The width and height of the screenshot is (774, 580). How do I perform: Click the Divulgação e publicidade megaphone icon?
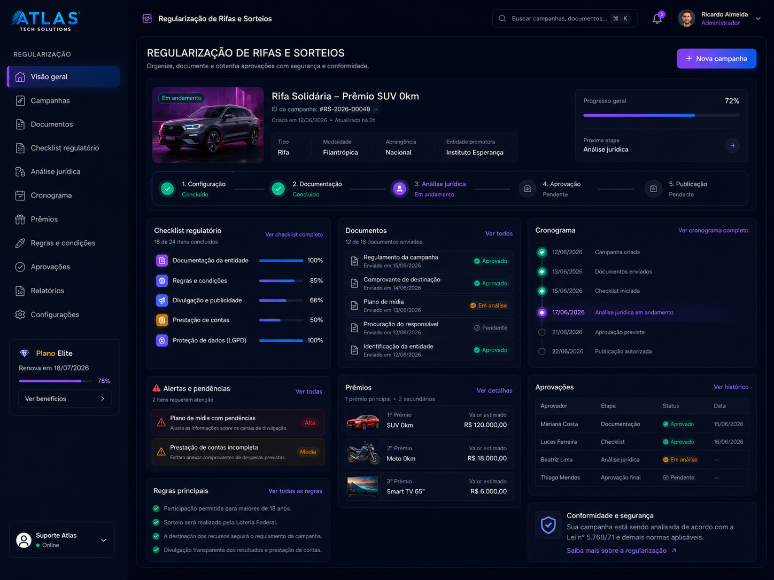[x=162, y=301]
